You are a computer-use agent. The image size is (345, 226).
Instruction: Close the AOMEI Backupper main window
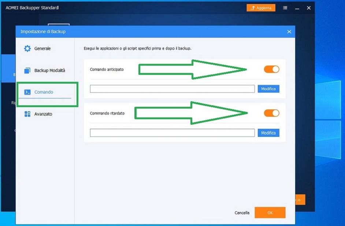click(x=309, y=8)
